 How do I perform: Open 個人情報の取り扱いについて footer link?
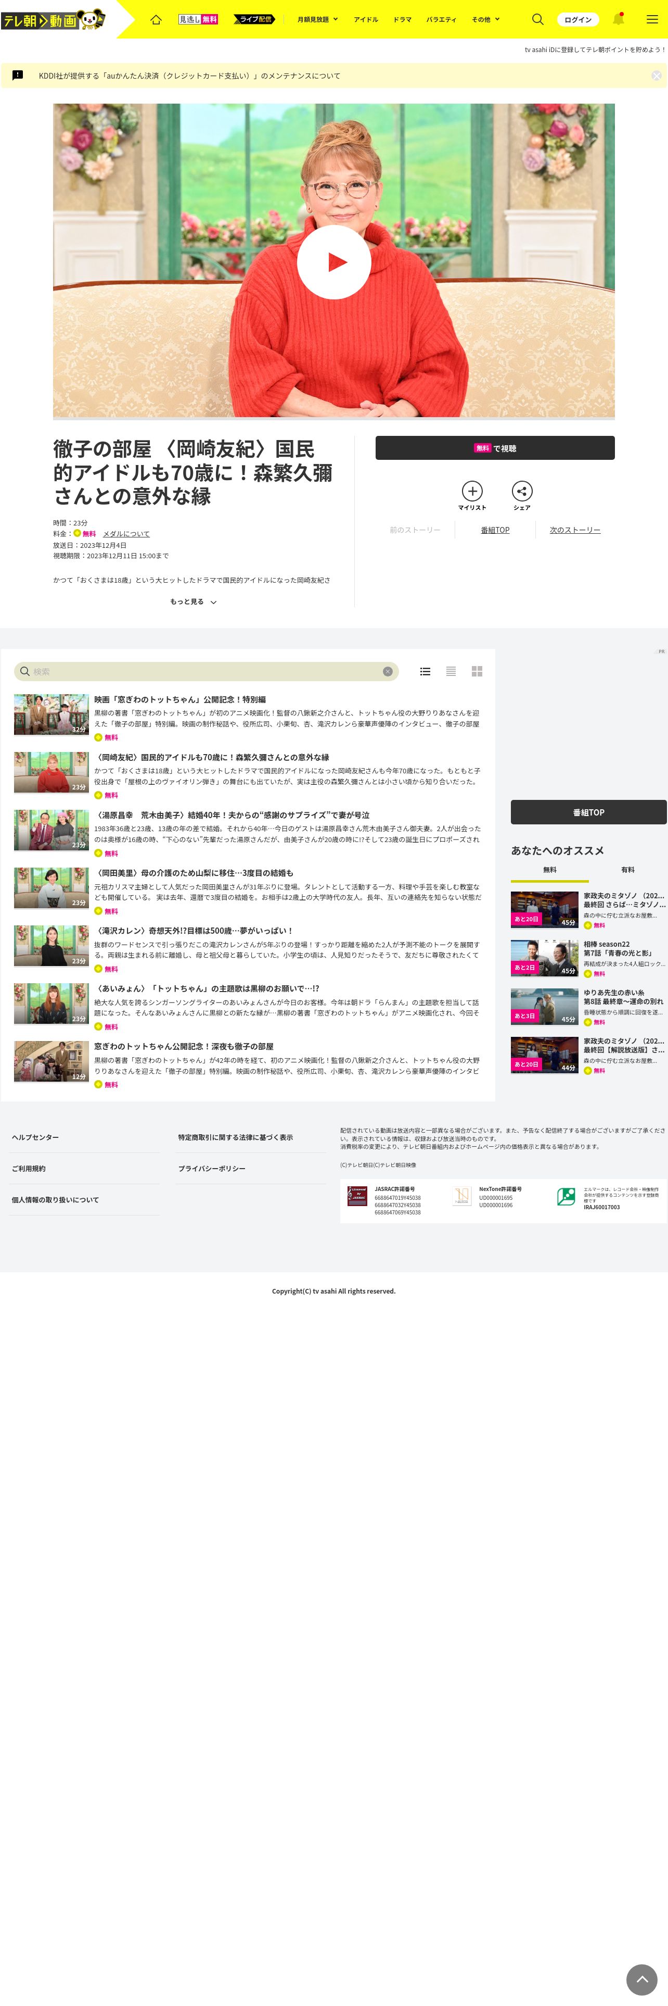click(55, 1199)
